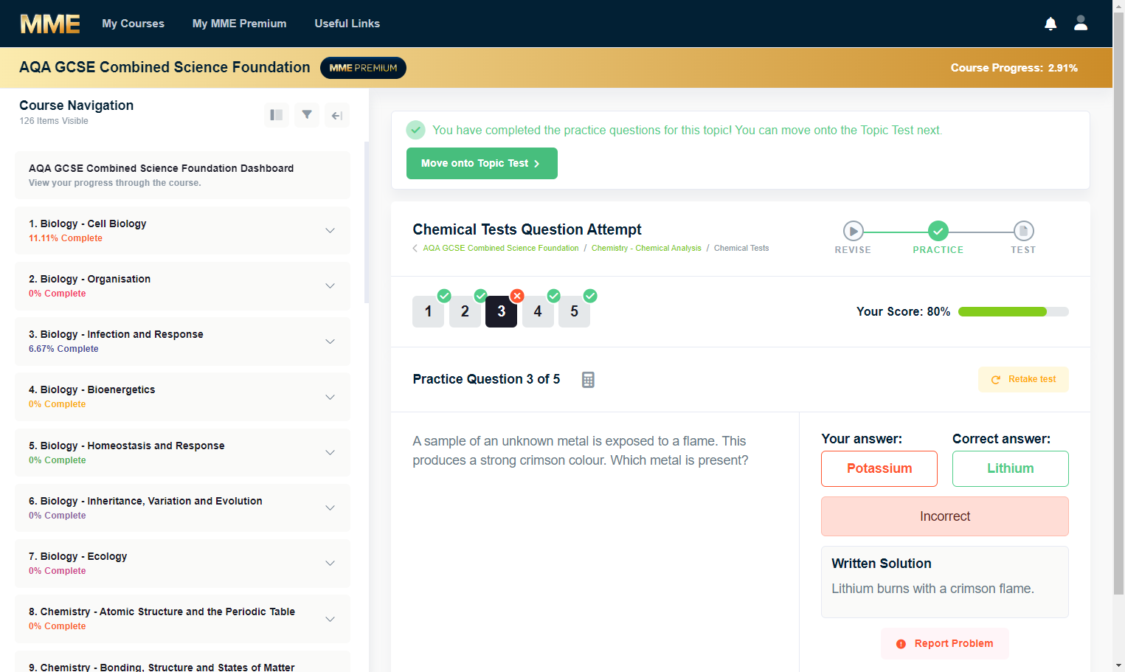Open My Courses menu
1125x672 pixels.
[x=134, y=24]
